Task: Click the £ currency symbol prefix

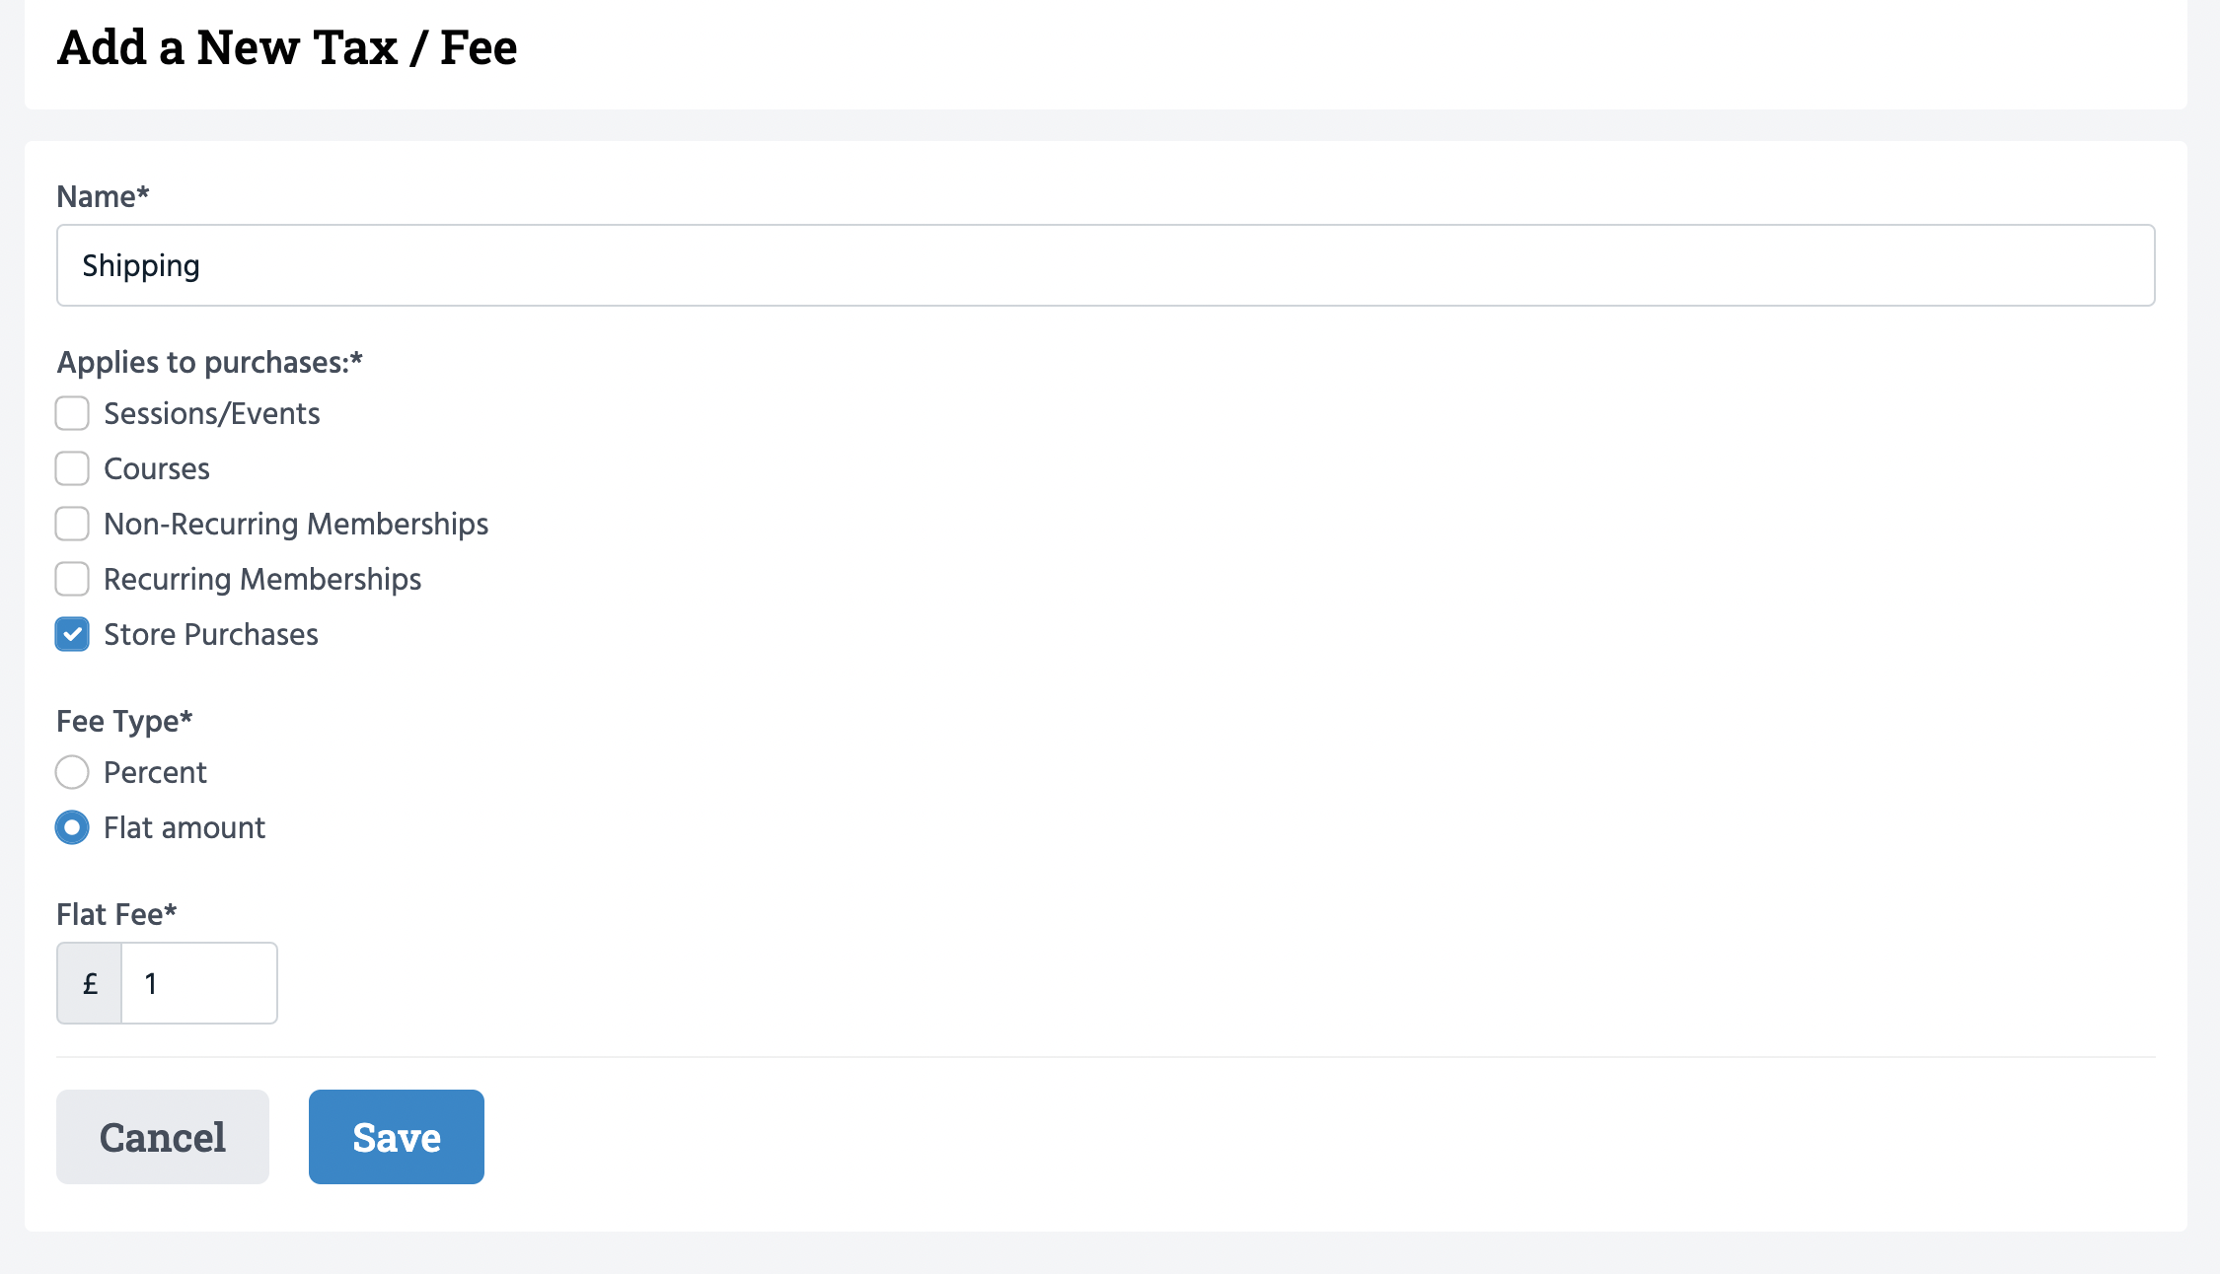Action: [x=90, y=984]
